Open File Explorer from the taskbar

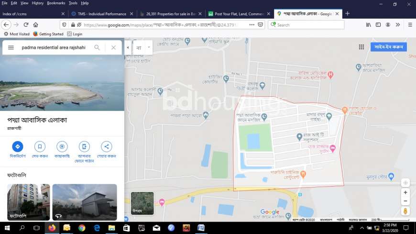[111, 228]
